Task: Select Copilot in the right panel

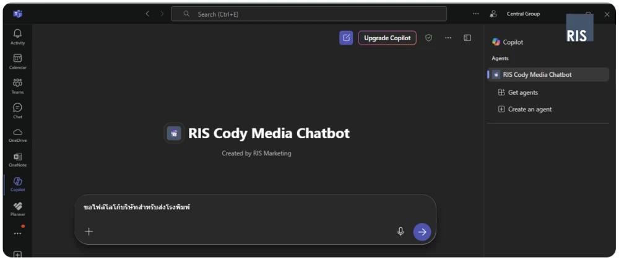Action: coord(508,42)
